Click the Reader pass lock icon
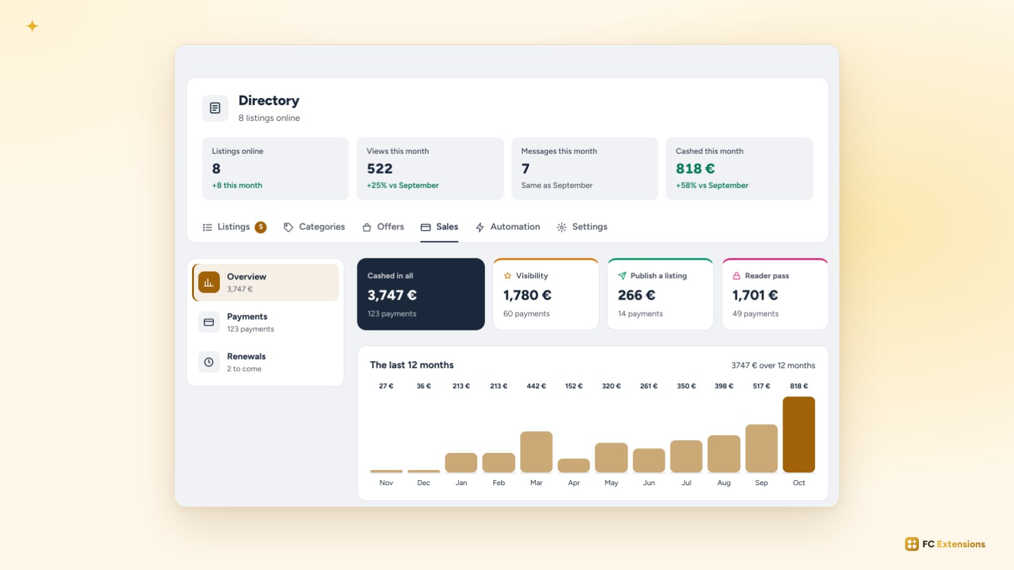The image size is (1014, 570). click(x=736, y=275)
